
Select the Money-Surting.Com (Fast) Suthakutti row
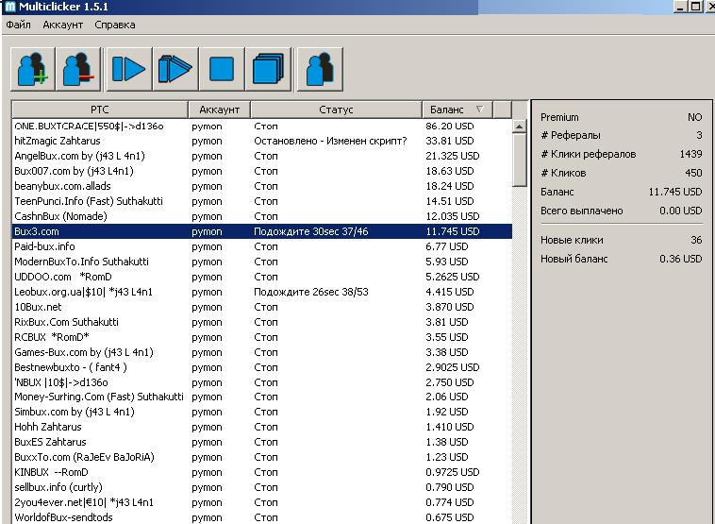point(262,397)
